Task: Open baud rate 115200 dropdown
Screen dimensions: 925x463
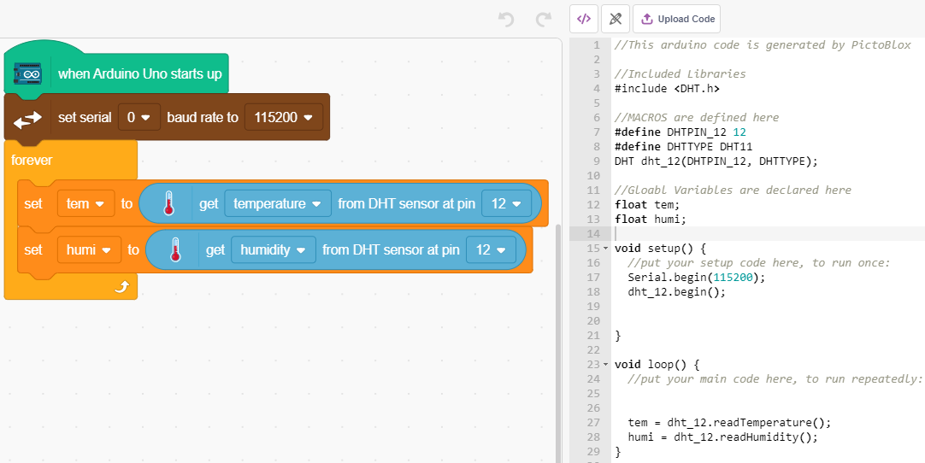Action: 284,117
